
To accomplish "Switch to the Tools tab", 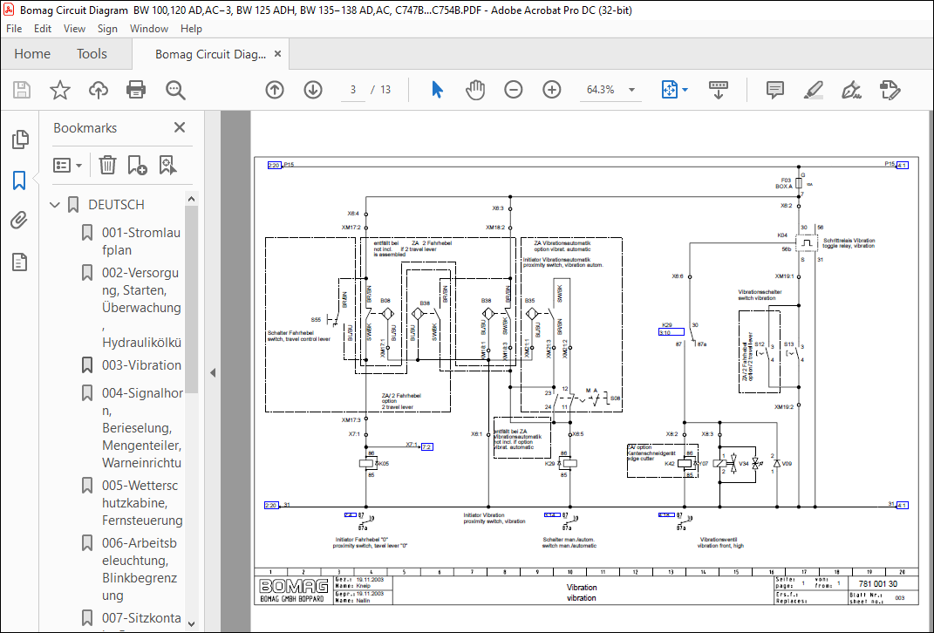I will 92,53.
